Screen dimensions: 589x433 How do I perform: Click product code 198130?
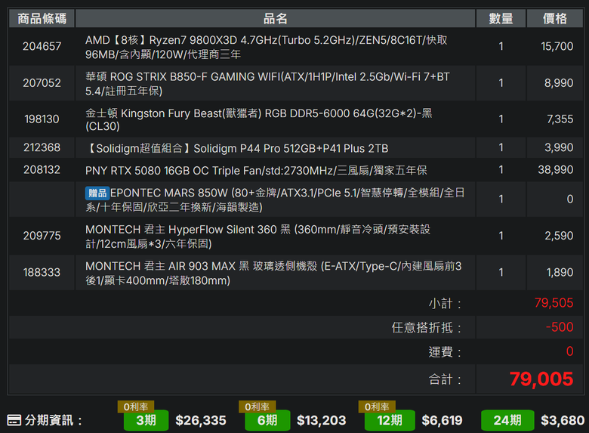tap(42, 119)
